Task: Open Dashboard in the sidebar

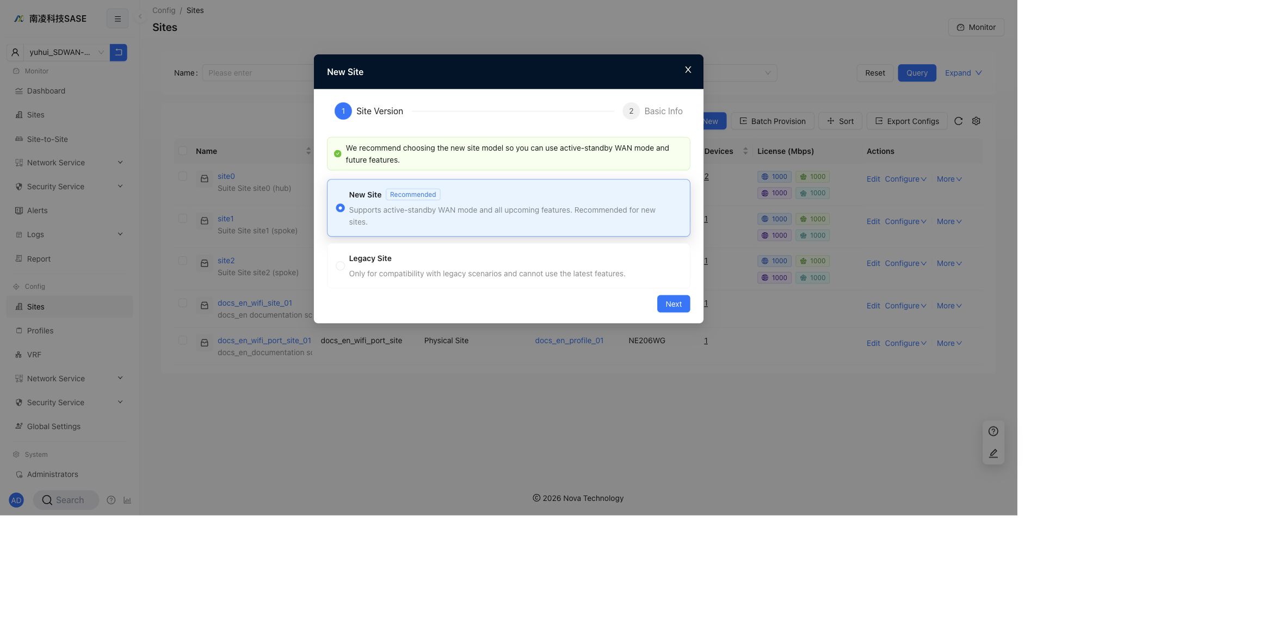Action: point(70,91)
